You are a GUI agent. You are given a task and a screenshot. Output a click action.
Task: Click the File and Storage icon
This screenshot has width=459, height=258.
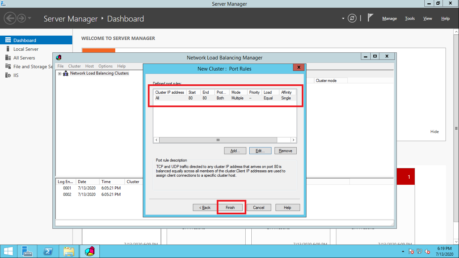pos(8,67)
